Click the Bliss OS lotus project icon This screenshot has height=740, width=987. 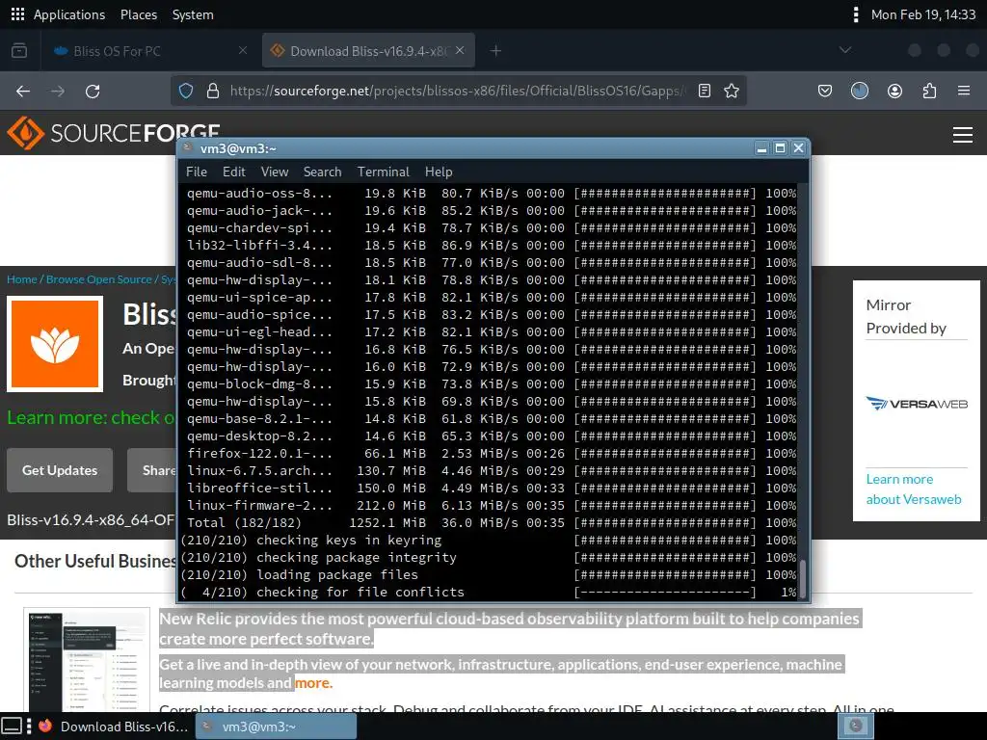tap(55, 344)
